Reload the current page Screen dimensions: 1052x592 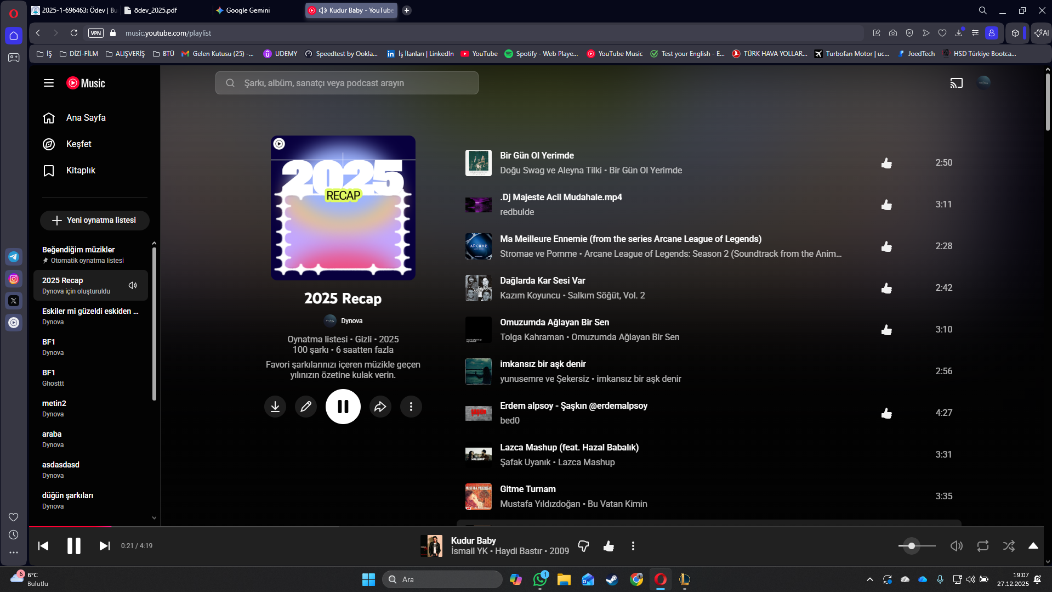[x=74, y=33]
